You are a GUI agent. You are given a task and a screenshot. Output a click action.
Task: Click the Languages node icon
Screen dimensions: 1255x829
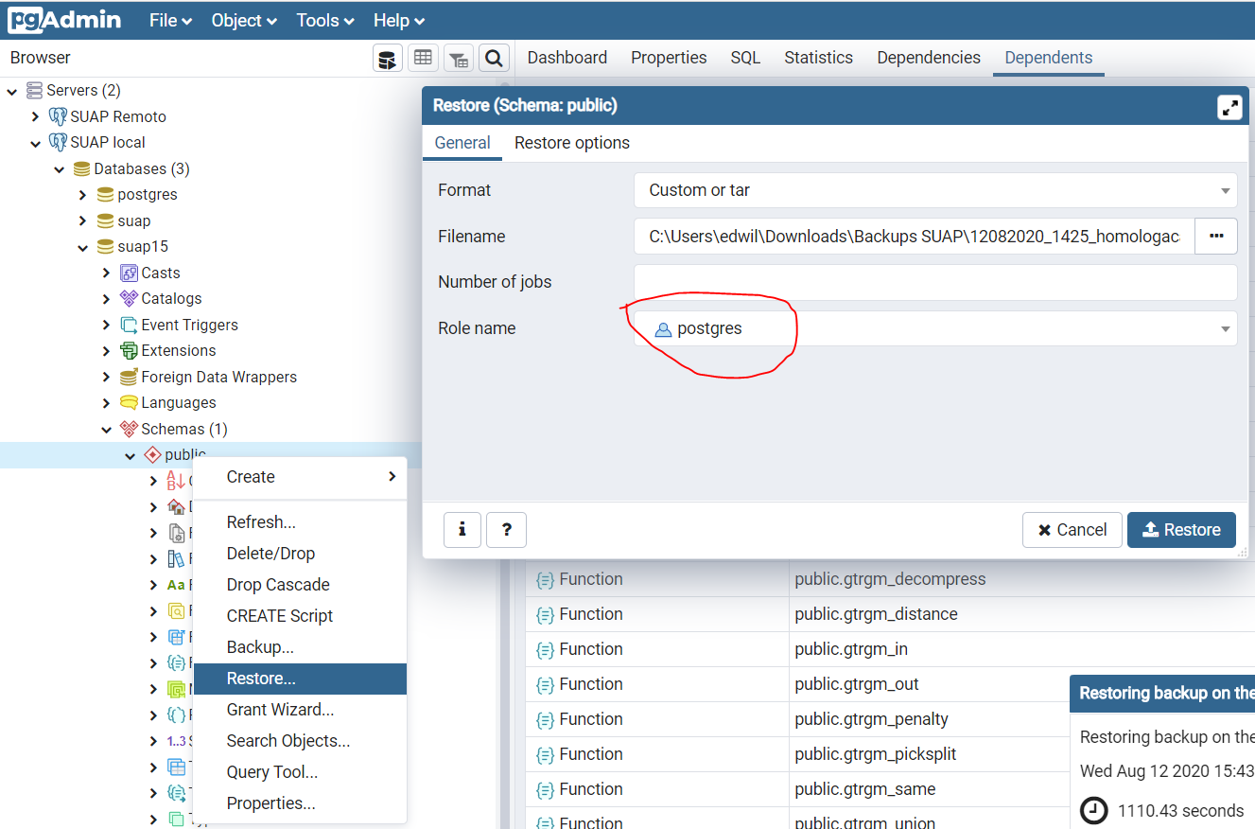tap(130, 403)
